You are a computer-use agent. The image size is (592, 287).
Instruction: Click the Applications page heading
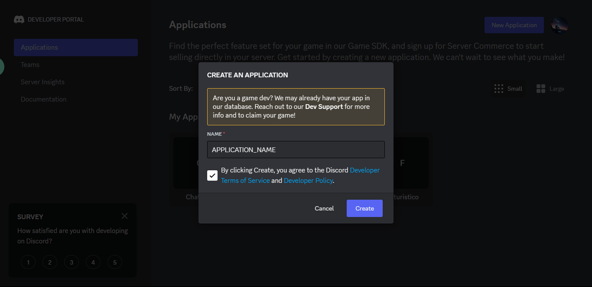pyautogui.click(x=197, y=25)
